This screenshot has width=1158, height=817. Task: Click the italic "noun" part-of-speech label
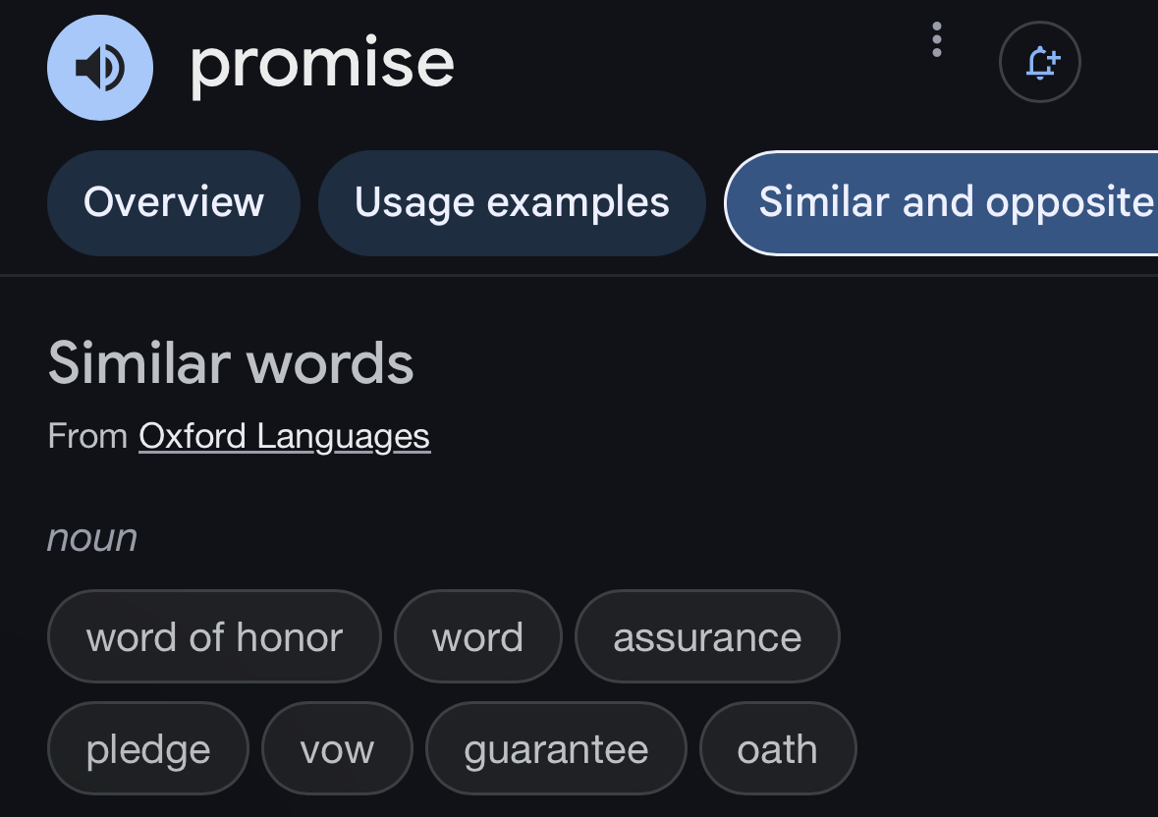click(x=92, y=537)
